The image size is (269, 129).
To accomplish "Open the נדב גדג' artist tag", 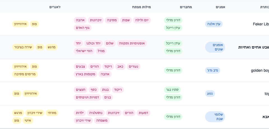I will tap(213, 70).
